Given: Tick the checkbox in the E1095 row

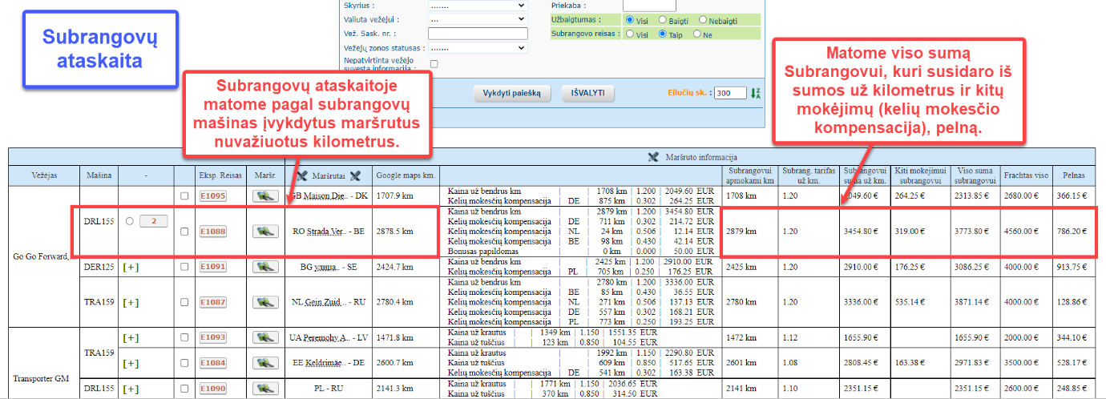Looking at the screenshot, I should tap(185, 195).
